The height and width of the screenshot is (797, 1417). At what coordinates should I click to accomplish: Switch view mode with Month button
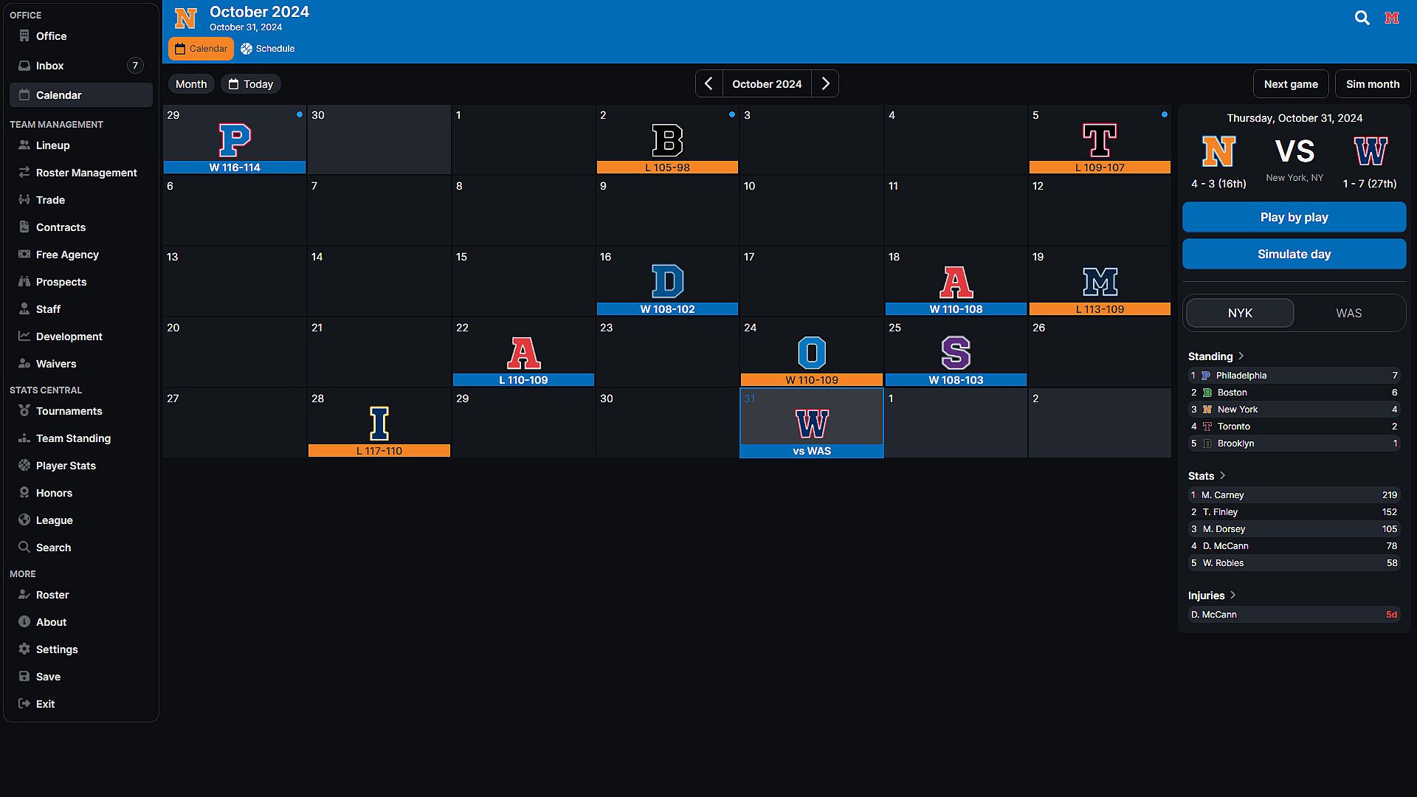click(x=191, y=84)
